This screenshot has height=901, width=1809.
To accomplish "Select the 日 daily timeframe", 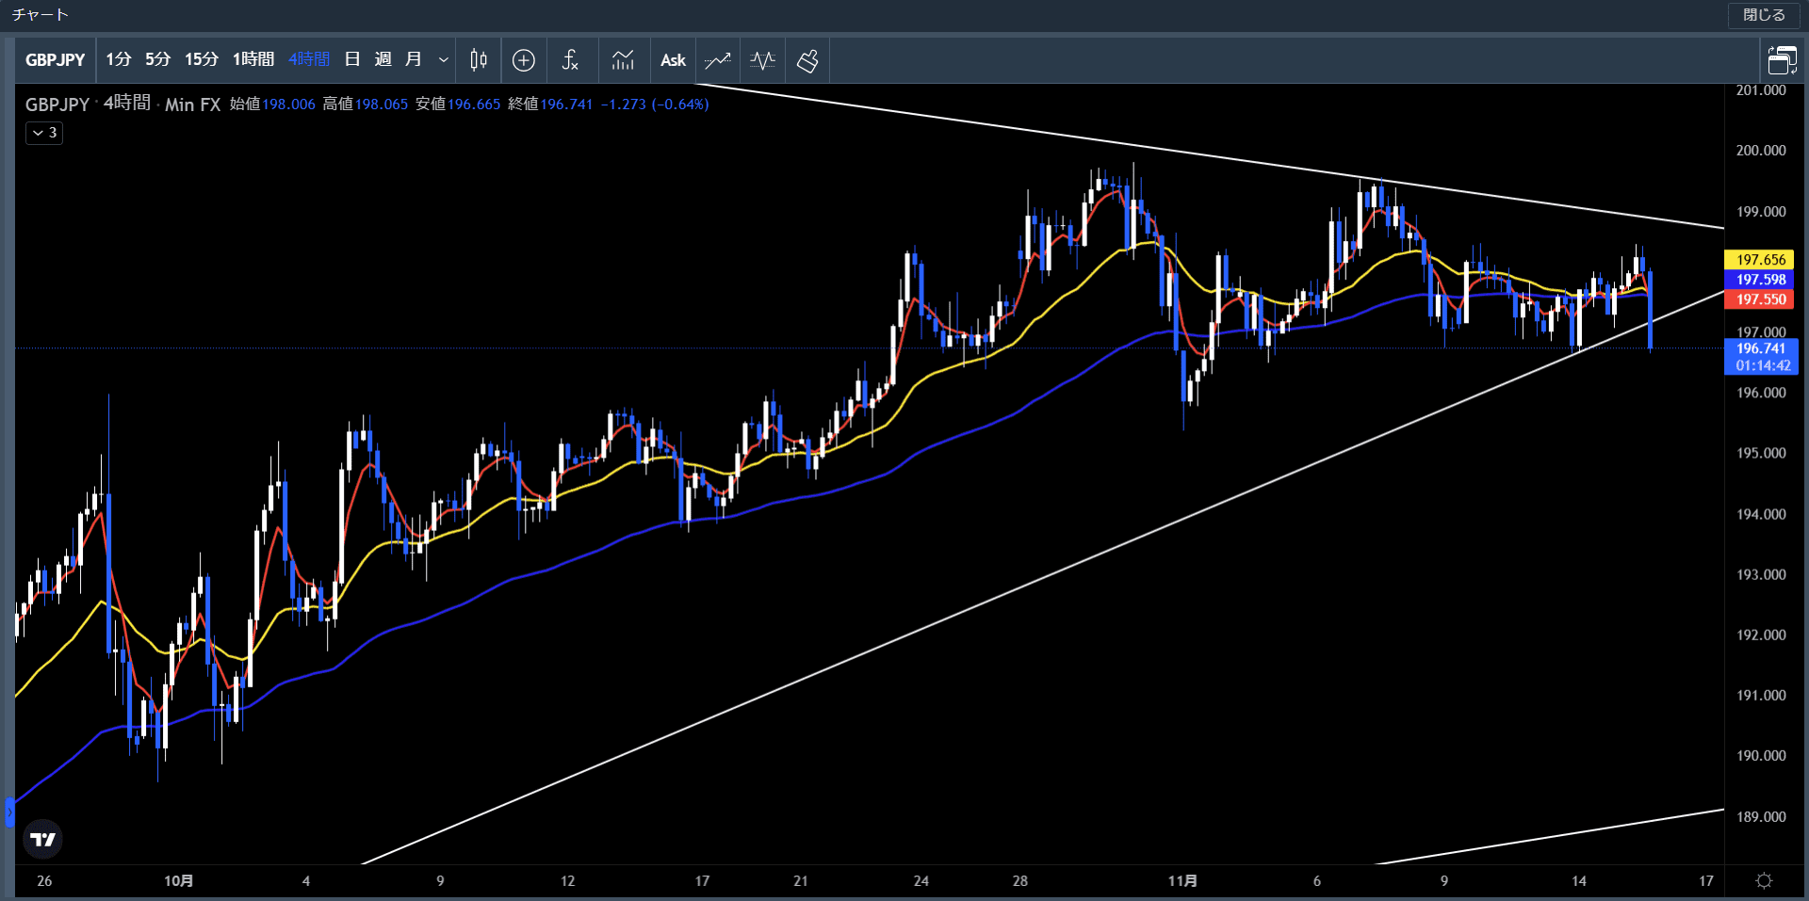I will tap(352, 59).
